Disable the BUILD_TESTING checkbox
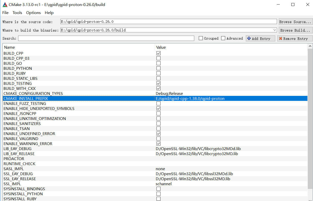This screenshot has width=313, height=201. (x=159, y=83)
